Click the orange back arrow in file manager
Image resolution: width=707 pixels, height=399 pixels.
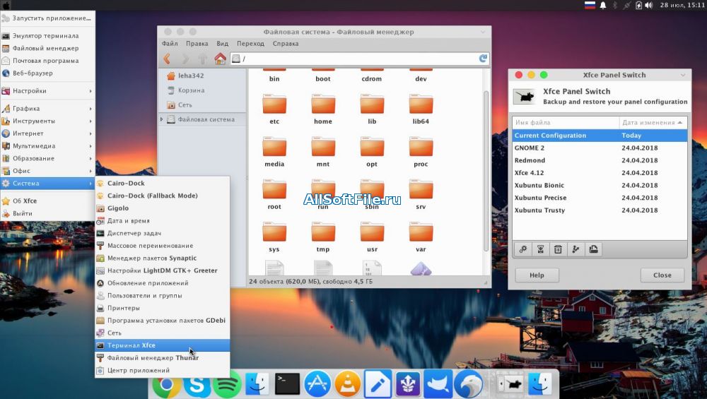click(x=167, y=59)
